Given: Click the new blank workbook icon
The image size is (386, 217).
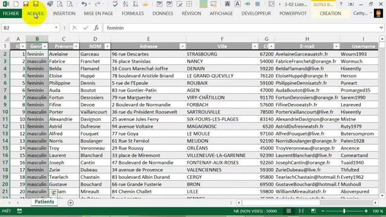Looking at the screenshot, I should 16,4.
